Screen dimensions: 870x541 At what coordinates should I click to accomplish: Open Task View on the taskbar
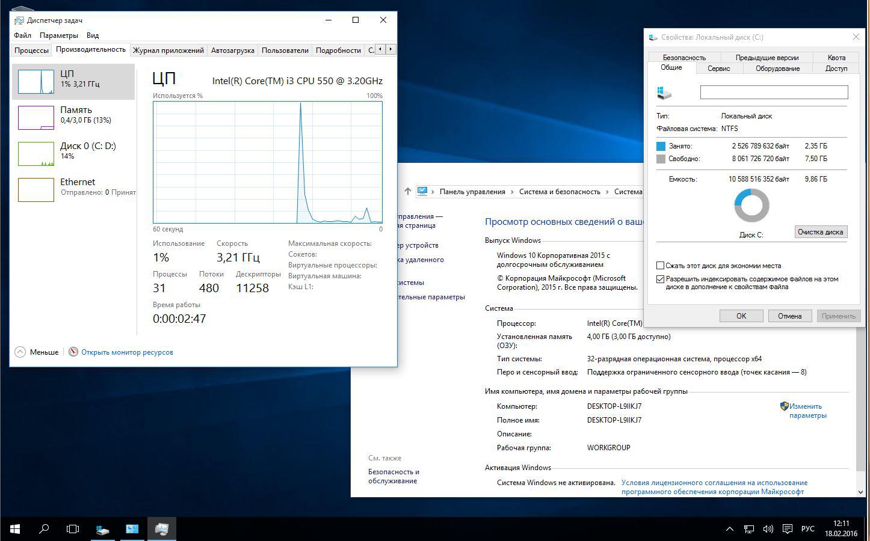pyautogui.click(x=73, y=529)
